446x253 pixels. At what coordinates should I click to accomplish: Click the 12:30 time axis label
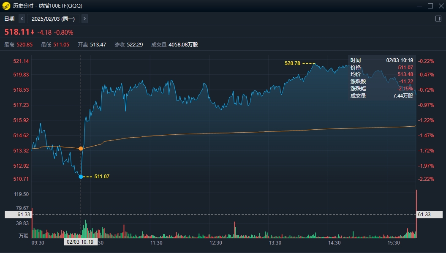click(x=215, y=243)
